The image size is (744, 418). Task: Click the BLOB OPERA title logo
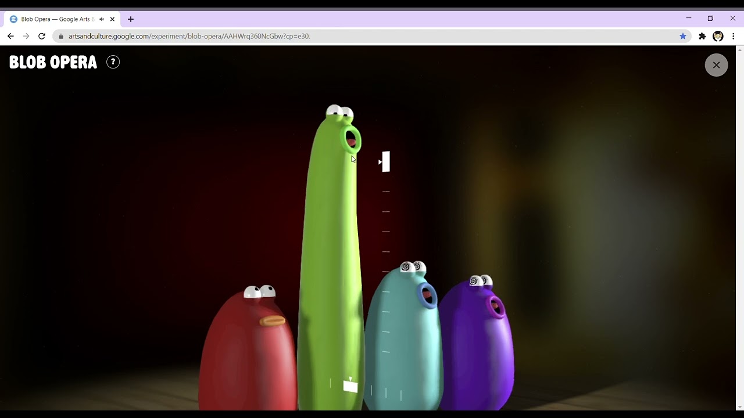53,62
